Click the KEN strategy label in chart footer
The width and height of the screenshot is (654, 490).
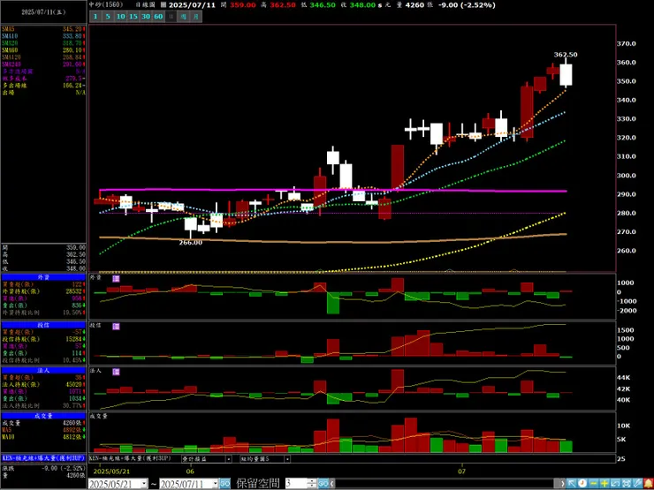pyautogui.click(x=129, y=458)
